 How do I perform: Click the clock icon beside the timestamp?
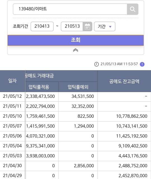pyautogui.click(x=96, y=64)
